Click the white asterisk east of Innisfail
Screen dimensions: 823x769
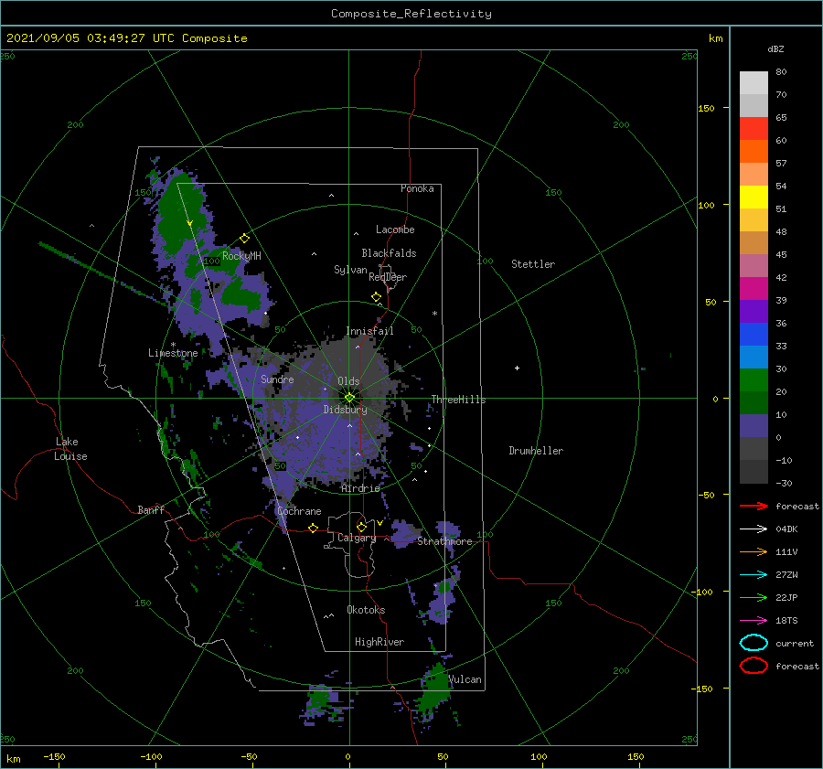click(434, 314)
